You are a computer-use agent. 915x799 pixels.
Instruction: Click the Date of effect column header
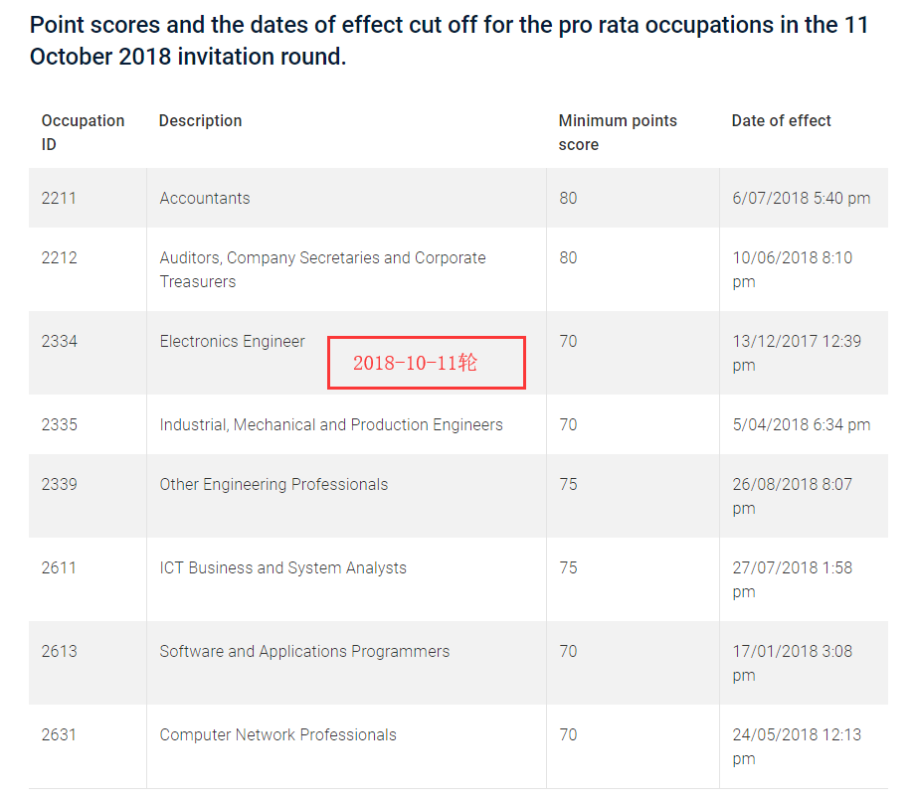click(x=781, y=120)
